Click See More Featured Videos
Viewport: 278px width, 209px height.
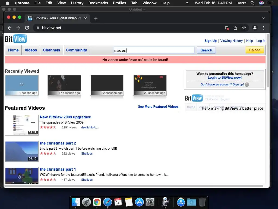tap(158, 107)
